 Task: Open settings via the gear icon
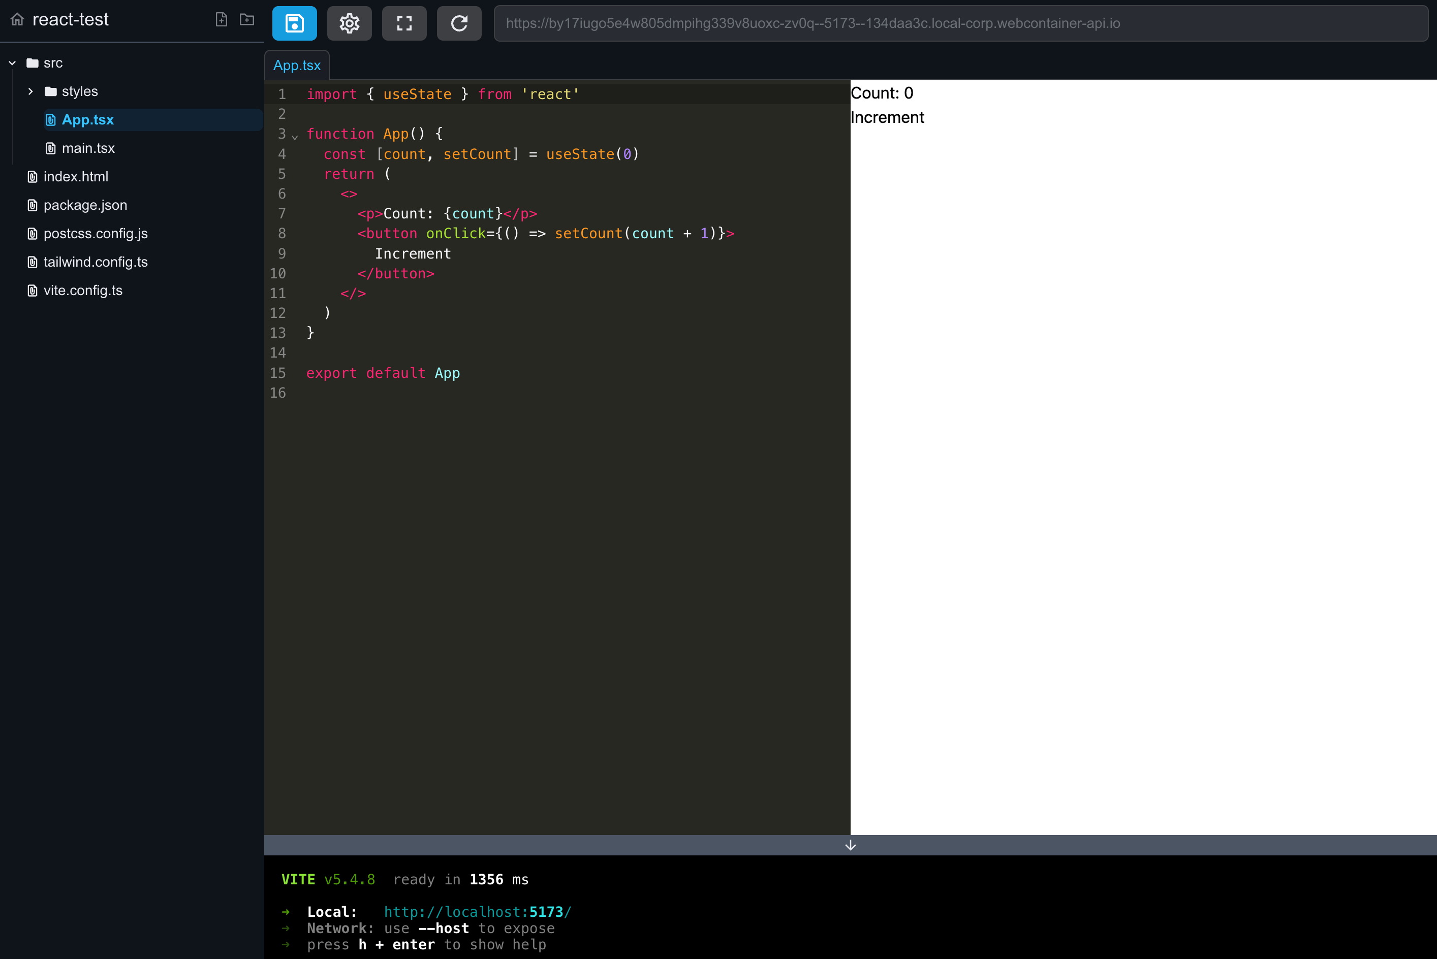tap(349, 23)
